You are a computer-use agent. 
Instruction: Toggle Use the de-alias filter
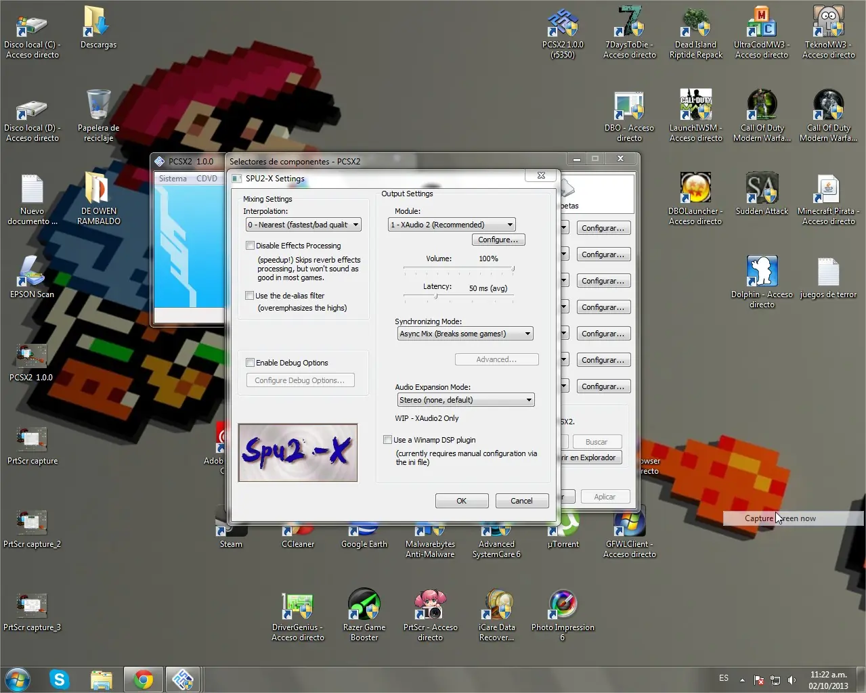tap(250, 296)
